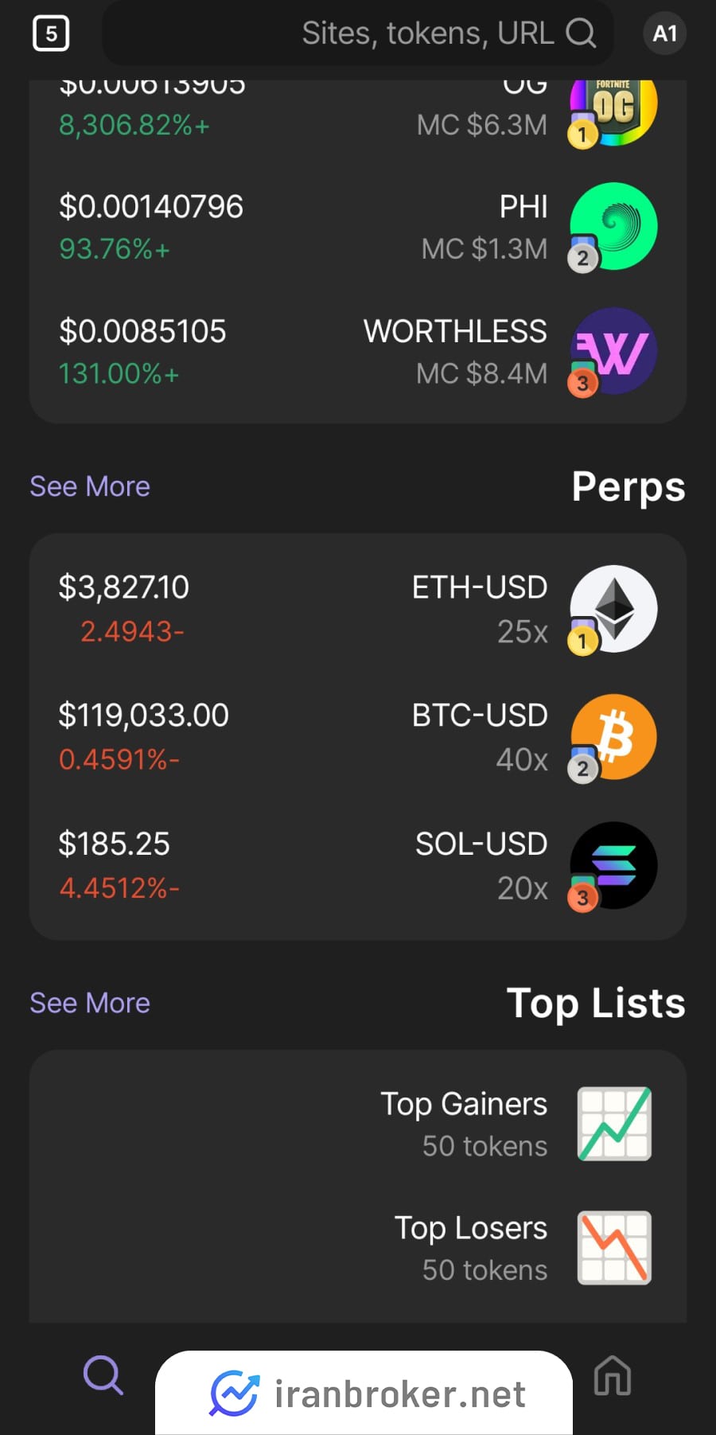The height and width of the screenshot is (1435, 716).
Task: Tap See More beside Top Lists
Action: click(x=90, y=1003)
